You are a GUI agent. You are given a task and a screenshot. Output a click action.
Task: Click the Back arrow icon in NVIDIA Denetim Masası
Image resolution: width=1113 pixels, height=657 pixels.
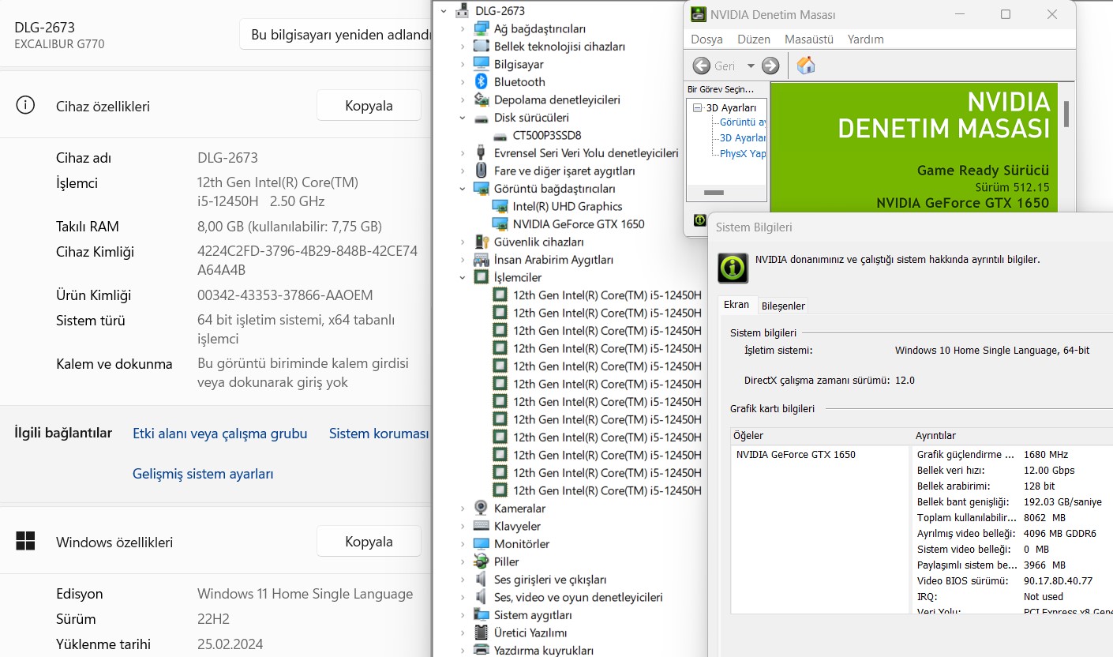pyautogui.click(x=701, y=66)
